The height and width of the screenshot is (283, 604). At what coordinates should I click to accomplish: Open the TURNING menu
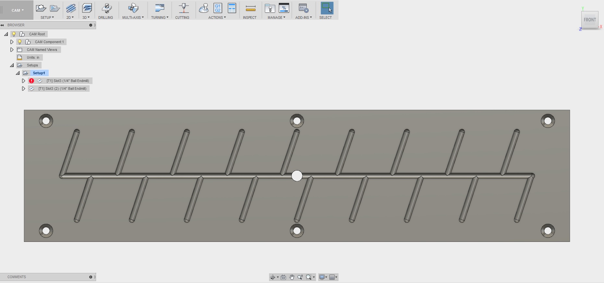(x=159, y=18)
